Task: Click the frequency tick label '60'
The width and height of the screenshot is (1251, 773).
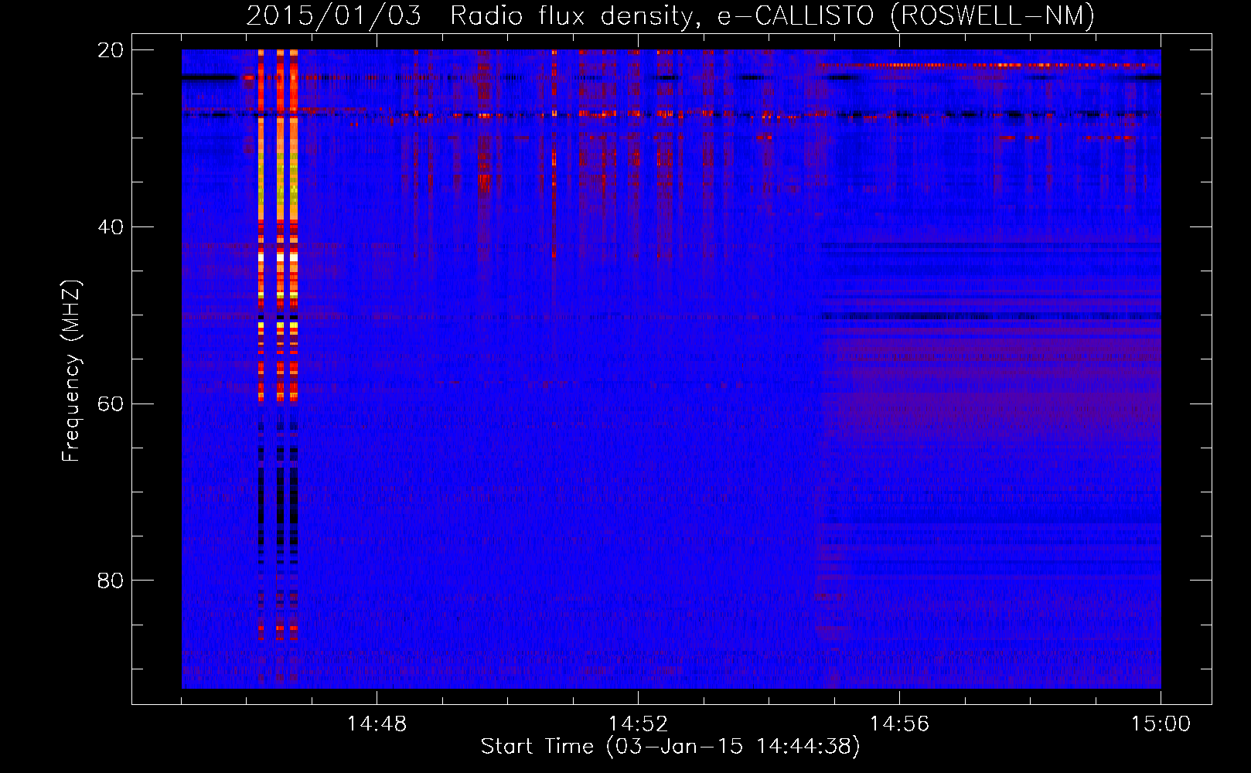Action: (111, 404)
